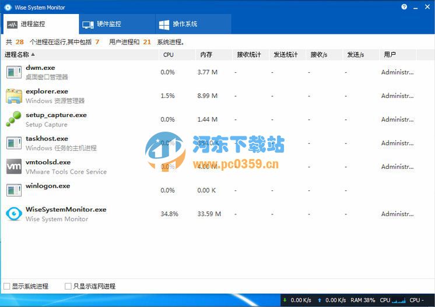The image size is (435, 307).
Task: Click the help question mark icon
Action: pos(404,7)
